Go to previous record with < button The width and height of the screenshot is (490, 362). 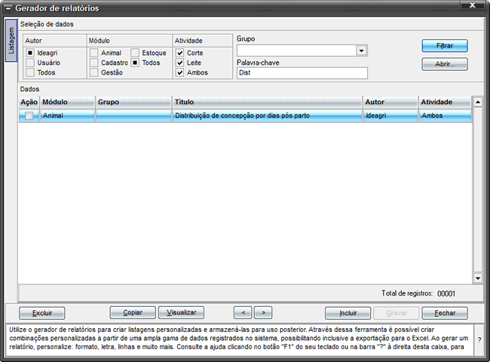(243, 312)
